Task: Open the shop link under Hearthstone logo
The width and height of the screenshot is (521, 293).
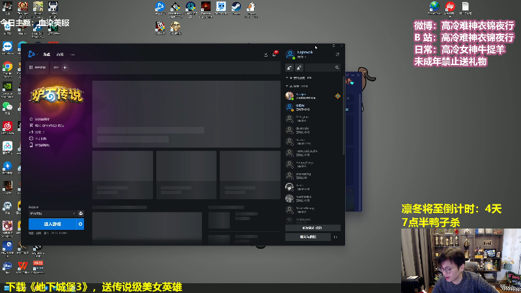Action: coord(46,126)
